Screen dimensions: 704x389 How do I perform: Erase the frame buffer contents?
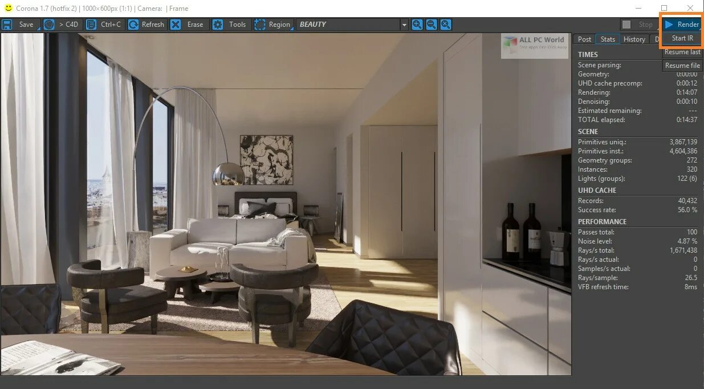click(x=189, y=25)
